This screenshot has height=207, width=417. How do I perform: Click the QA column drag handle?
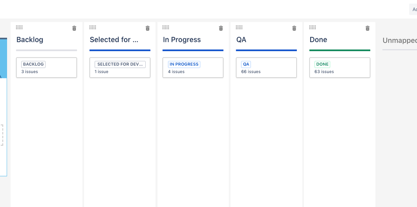(239, 28)
